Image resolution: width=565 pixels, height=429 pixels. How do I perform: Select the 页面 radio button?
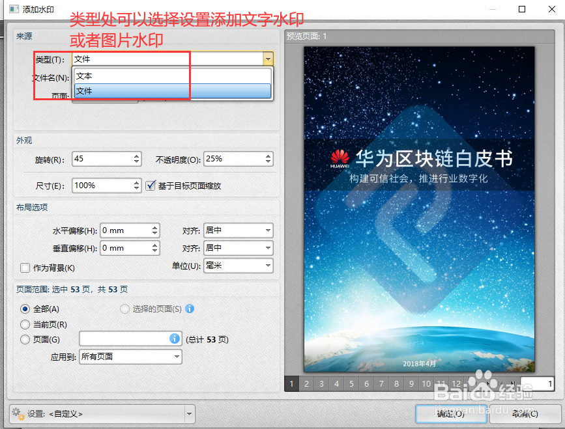coord(24,339)
